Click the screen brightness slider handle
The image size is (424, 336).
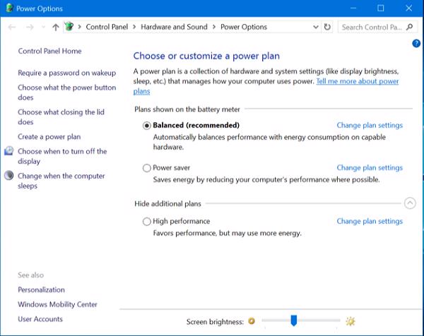pyautogui.click(x=293, y=321)
